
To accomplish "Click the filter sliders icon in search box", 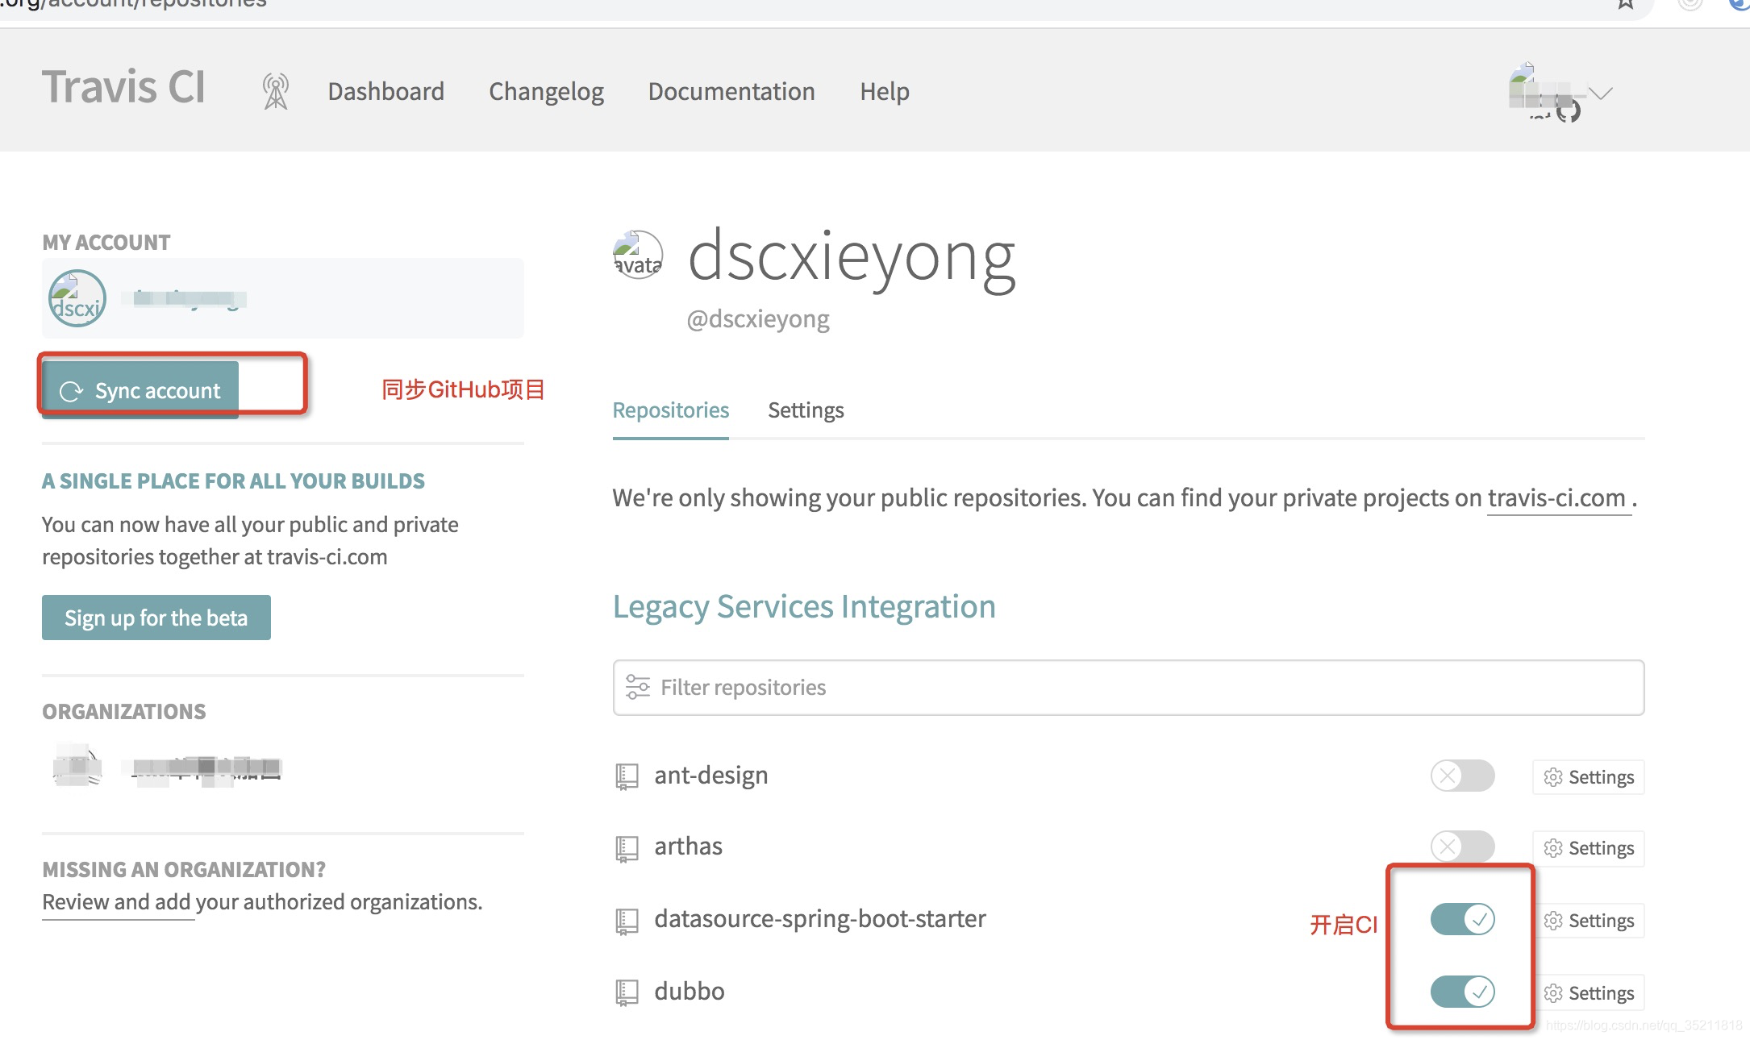I will click(637, 687).
